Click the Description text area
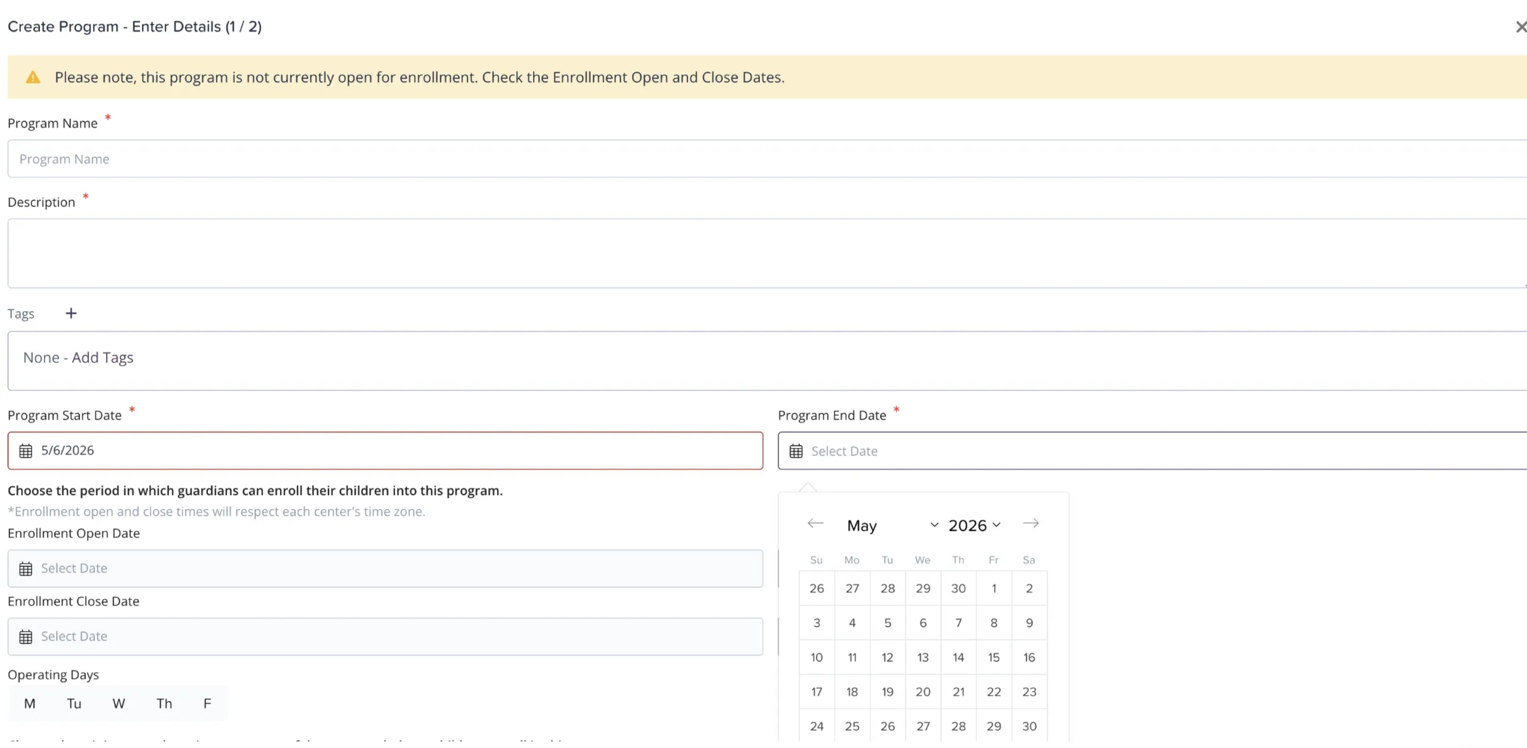 pos(765,253)
